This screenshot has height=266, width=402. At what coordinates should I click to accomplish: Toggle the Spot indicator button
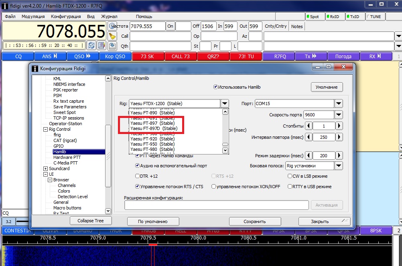click(x=314, y=16)
